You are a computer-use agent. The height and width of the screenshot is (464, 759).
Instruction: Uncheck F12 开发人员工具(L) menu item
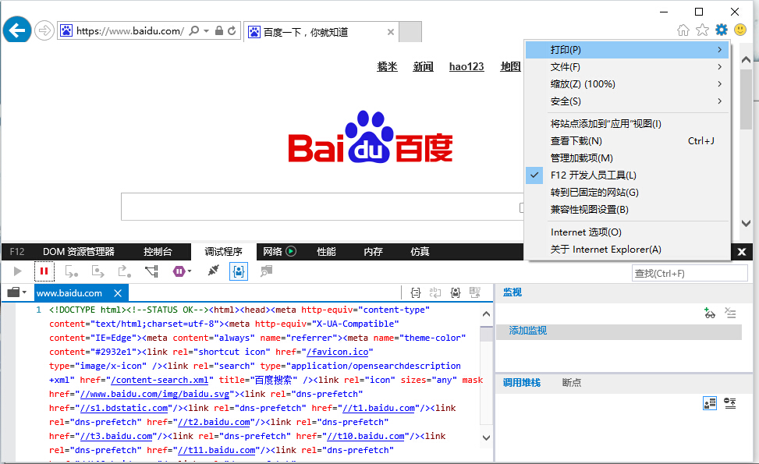[627, 175]
